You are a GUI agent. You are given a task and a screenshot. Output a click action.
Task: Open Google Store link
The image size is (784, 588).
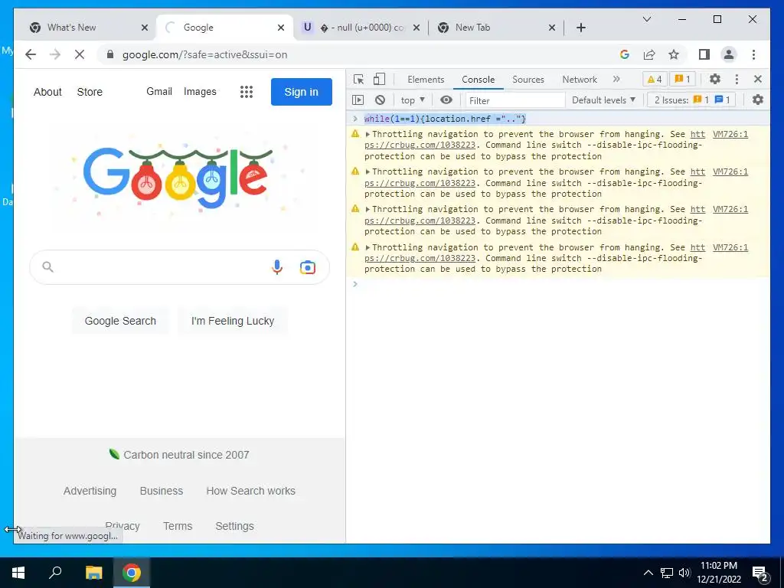[x=90, y=92]
